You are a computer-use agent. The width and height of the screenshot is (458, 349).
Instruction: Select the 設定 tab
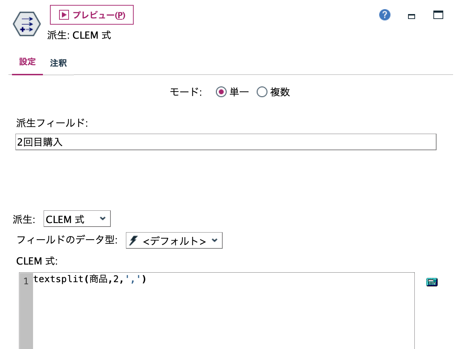click(27, 62)
